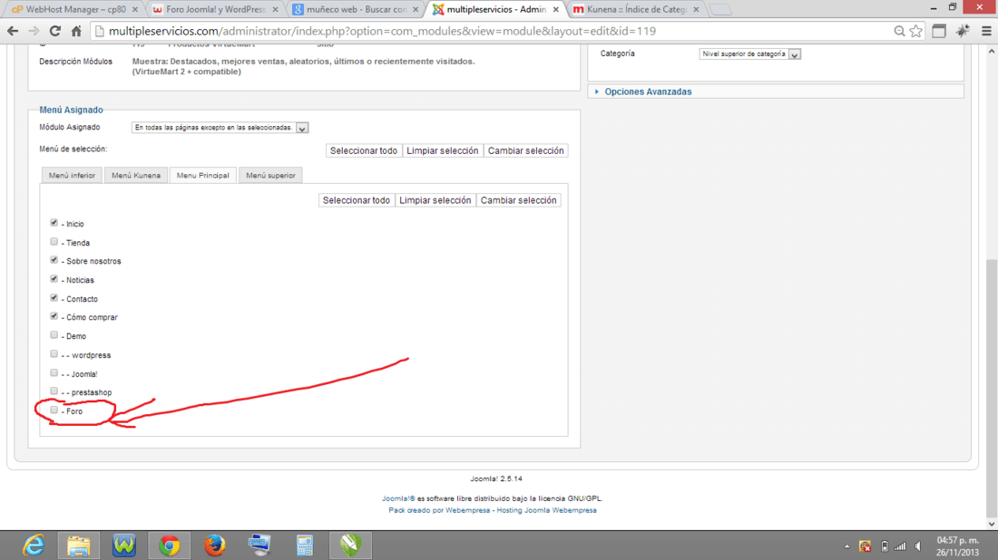The height and width of the screenshot is (560, 998).
Task: Go forward with the browser arrow
Action: tap(34, 31)
